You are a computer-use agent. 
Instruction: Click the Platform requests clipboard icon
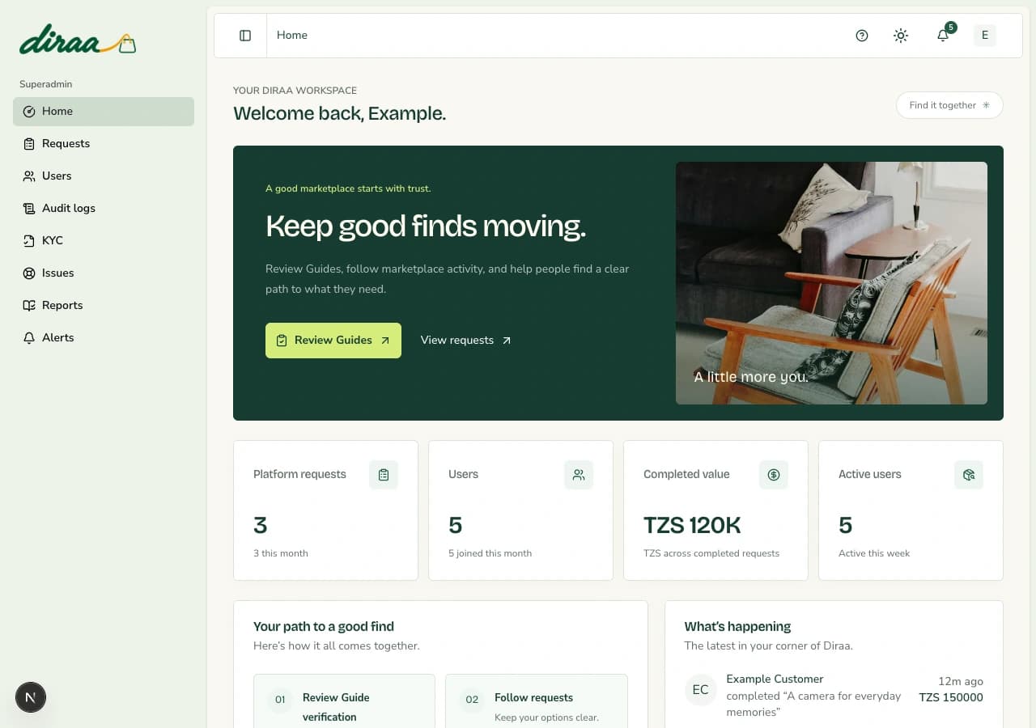[384, 475]
